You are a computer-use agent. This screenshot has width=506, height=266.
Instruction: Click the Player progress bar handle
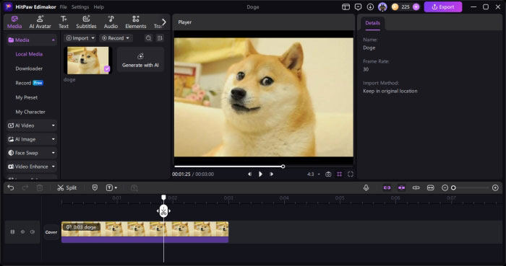283,167
